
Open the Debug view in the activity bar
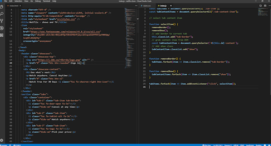click(2, 28)
